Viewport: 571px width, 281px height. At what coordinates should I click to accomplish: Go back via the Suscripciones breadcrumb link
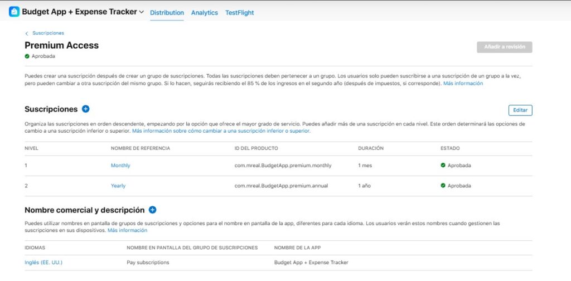(48, 33)
